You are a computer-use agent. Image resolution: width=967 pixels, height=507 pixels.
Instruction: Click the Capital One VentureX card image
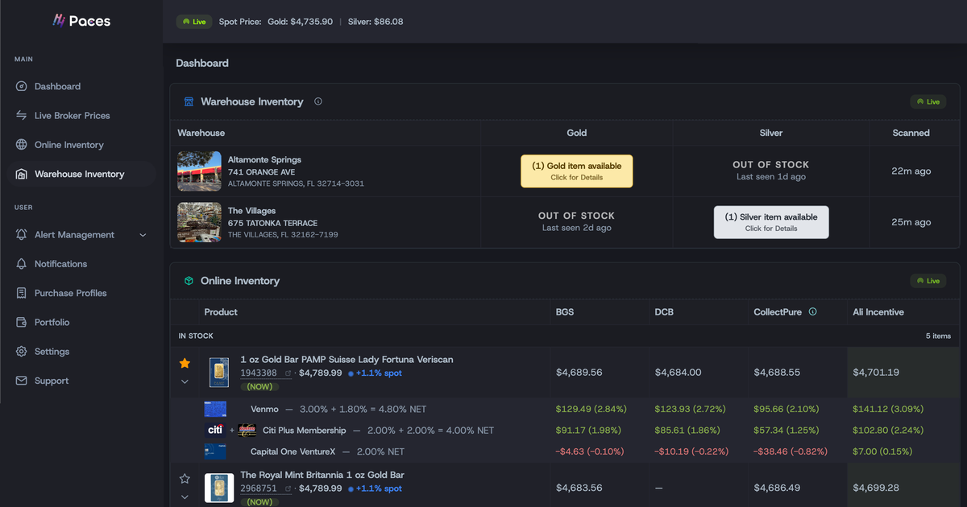216,451
